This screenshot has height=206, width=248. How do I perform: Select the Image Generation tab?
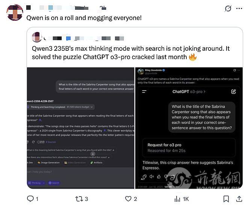coord(48,162)
